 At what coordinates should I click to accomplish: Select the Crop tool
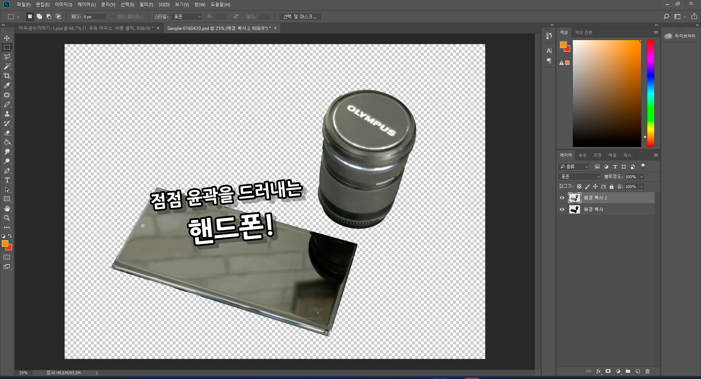(7, 76)
